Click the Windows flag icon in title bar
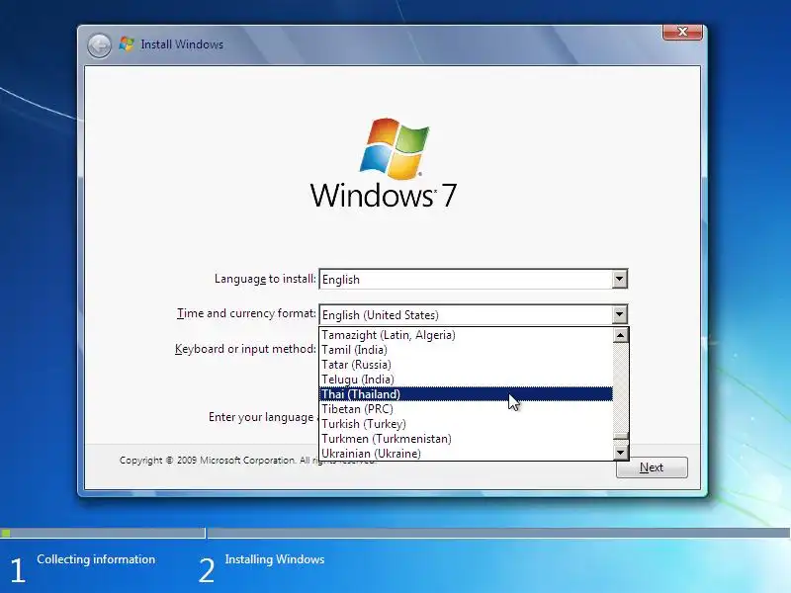Screen dimensions: 791x593 click(x=127, y=44)
